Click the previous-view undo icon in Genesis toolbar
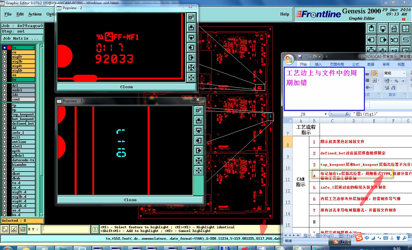This screenshot has width=412, height=250. click(394, 40)
